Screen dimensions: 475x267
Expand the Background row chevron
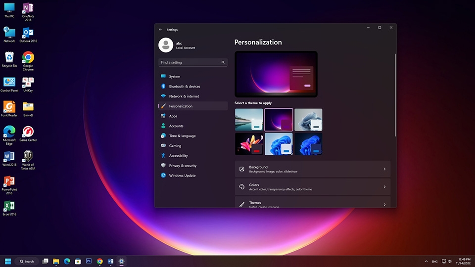coord(384,169)
